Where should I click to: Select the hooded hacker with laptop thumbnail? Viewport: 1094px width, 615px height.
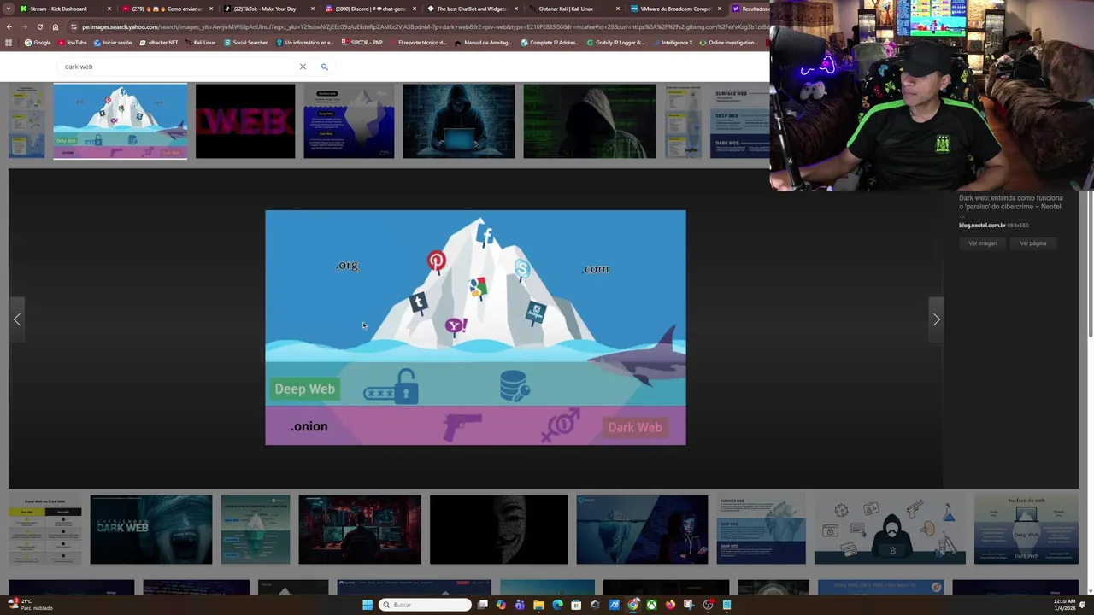(459, 121)
